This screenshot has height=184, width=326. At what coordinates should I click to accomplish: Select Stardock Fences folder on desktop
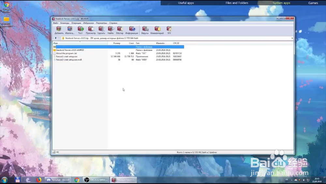(7, 22)
